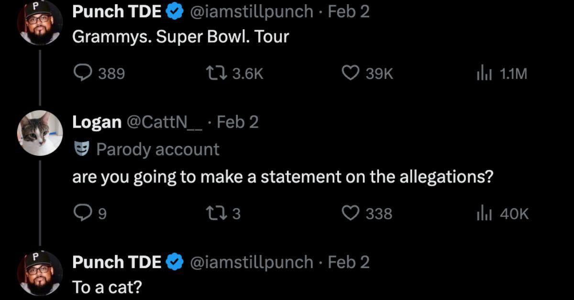The image size is (574, 300).
Task: Open Logan's cat profile picture
Action: click(40, 133)
